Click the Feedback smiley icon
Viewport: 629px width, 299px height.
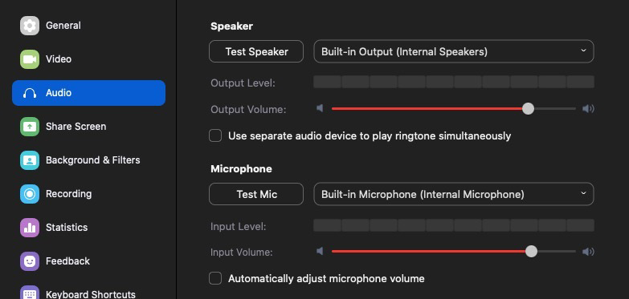coord(30,261)
